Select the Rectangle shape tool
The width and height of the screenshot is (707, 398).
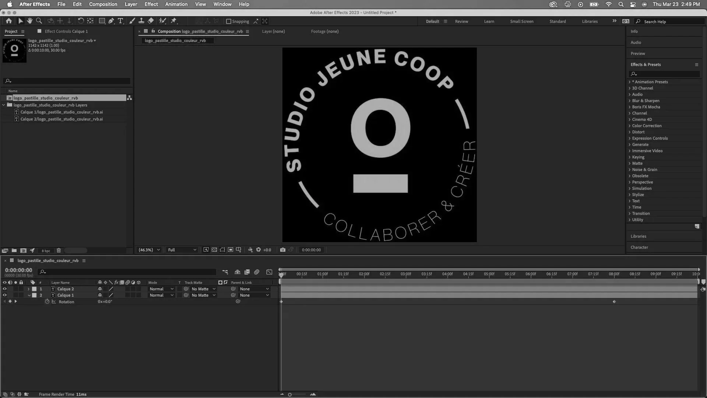[x=102, y=21]
